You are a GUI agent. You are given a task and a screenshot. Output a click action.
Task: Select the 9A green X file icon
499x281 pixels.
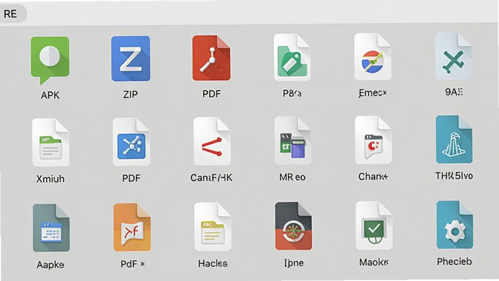pos(453,56)
